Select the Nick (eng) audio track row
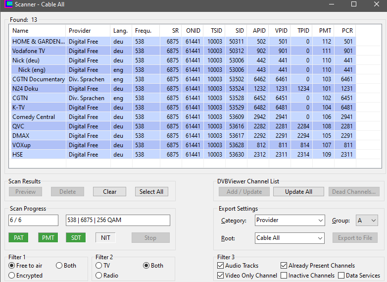Image resolution: width=387 pixels, height=282 pixels. 184,70
